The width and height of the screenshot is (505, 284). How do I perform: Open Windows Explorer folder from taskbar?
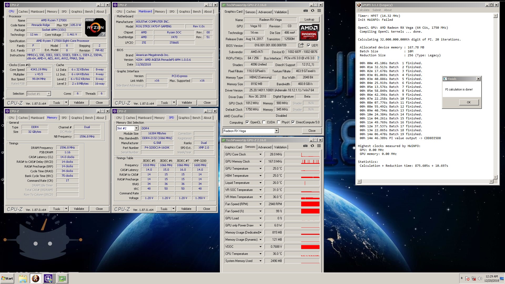point(23,278)
